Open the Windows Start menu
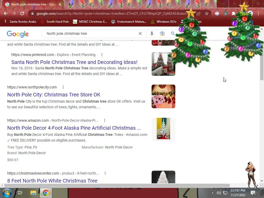The image size is (264, 198). [x=7, y=193]
